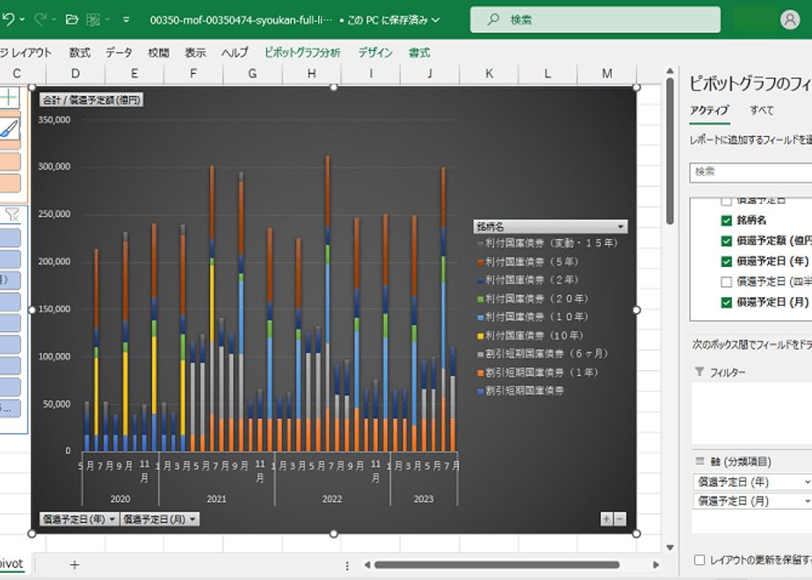Select legend entry 利付国庫債券（２０年）

pyautogui.click(x=533, y=298)
